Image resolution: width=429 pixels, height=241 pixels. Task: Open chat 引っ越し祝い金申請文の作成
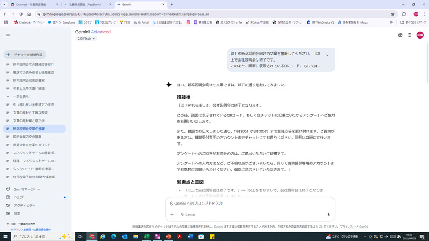click(33, 104)
